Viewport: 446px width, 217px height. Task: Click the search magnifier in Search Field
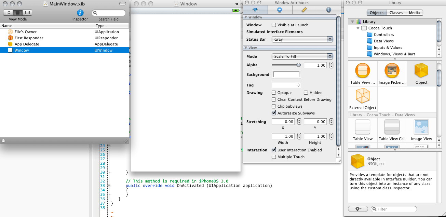pyautogui.click(x=95, y=13)
